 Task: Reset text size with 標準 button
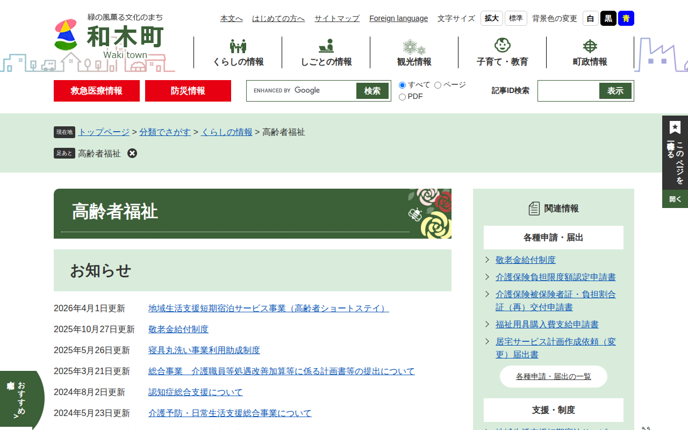point(516,18)
